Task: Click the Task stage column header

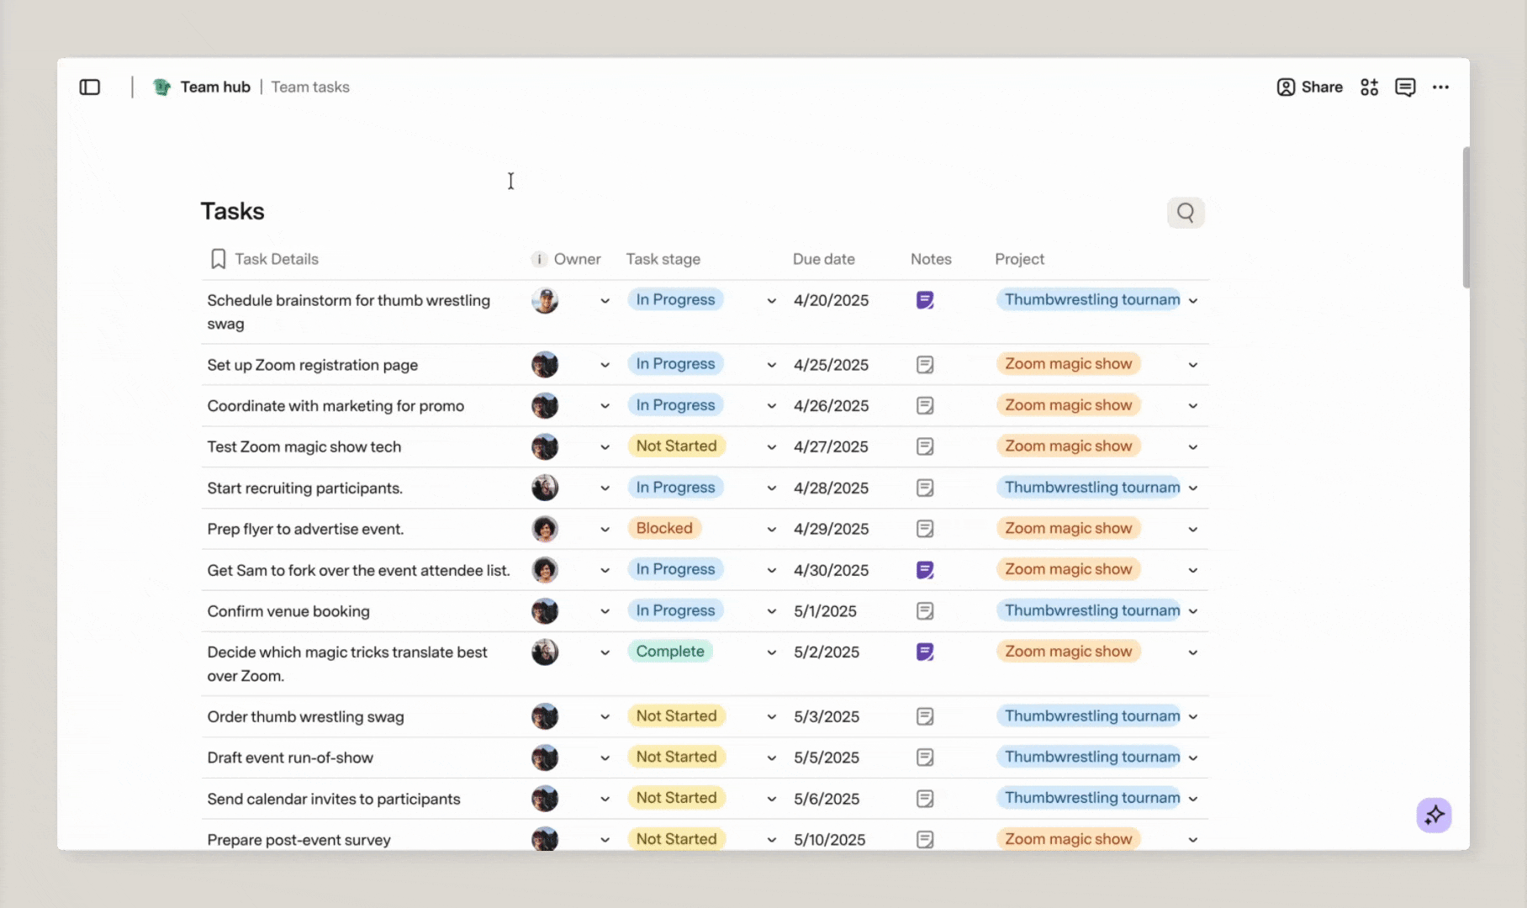Action: click(x=663, y=259)
